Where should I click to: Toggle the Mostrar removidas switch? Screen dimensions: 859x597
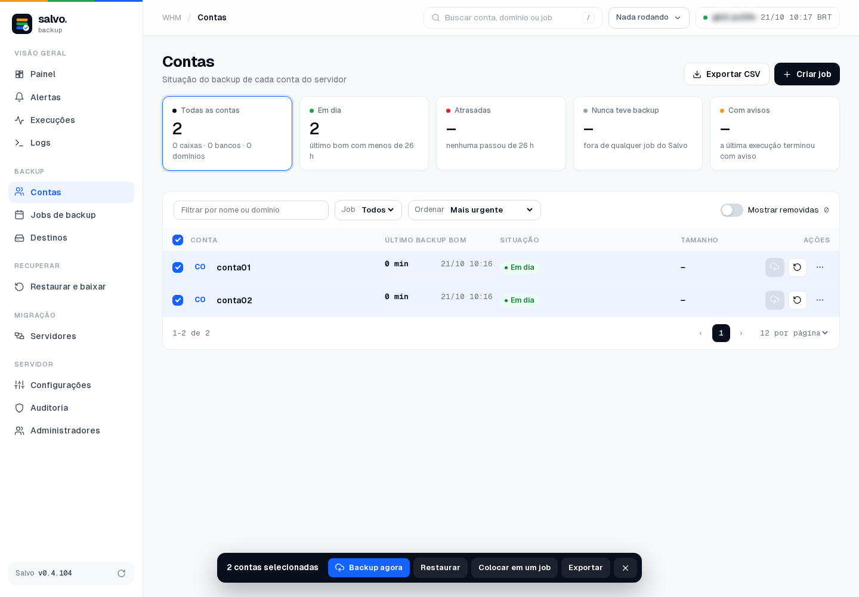click(x=732, y=210)
